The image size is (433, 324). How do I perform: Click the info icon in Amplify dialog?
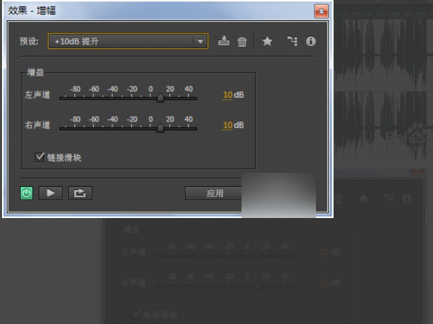point(311,41)
